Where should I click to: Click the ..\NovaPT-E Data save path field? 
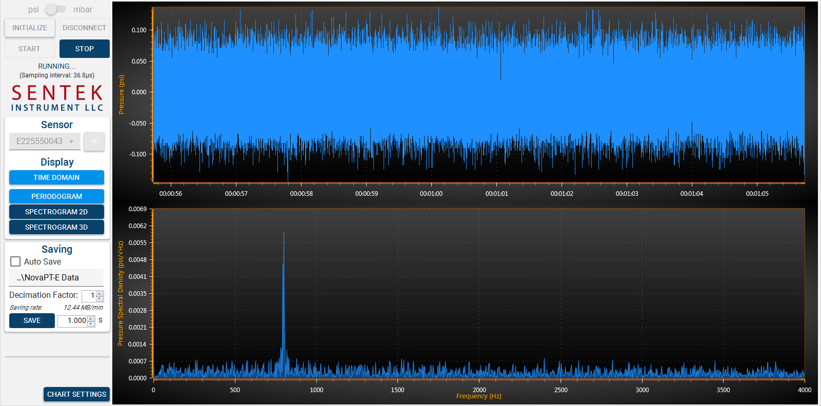click(x=56, y=277)
